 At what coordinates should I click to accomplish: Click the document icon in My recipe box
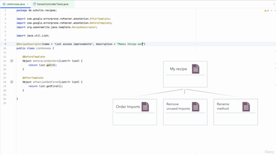pos(195,69)
